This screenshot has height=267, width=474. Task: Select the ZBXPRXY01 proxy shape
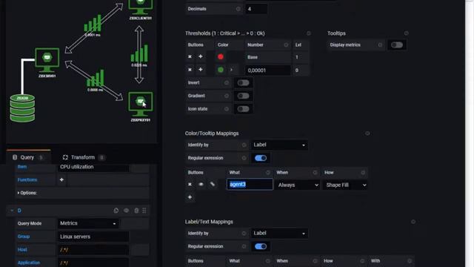click(x=141, y=105)
